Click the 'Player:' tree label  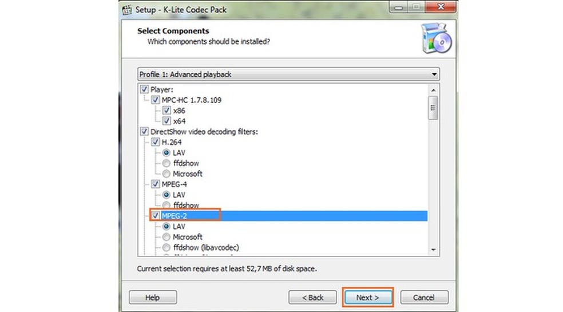(161, 89)
